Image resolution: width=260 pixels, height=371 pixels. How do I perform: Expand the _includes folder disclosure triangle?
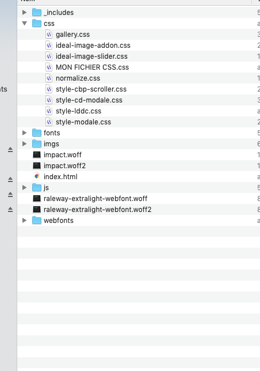pyautogui.click(x=24, y=12)
